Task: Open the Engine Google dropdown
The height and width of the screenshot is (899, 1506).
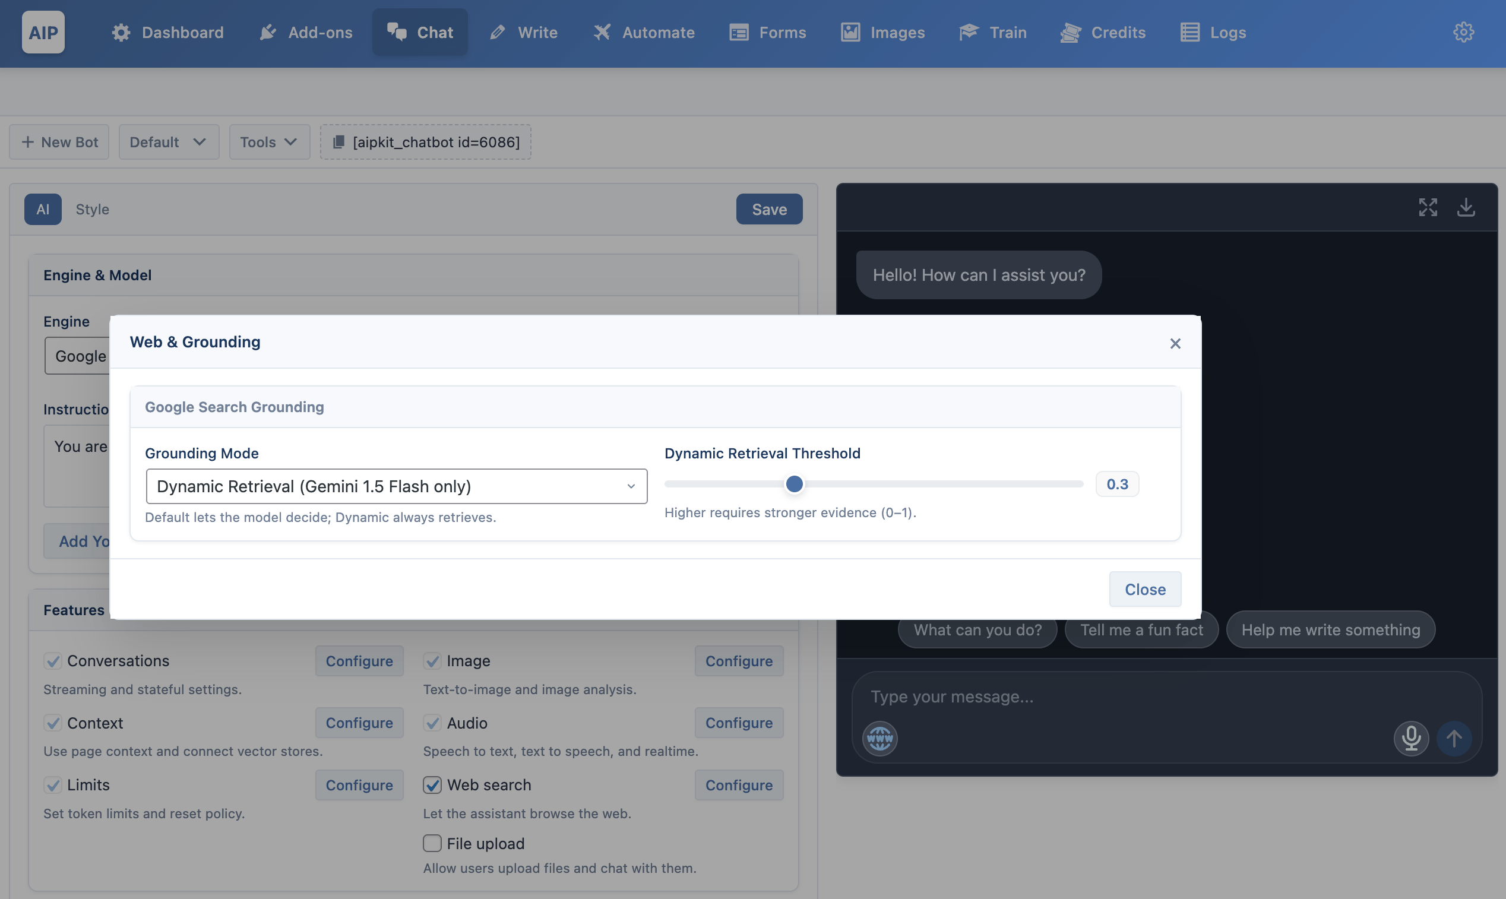Action: click(78, 356)
